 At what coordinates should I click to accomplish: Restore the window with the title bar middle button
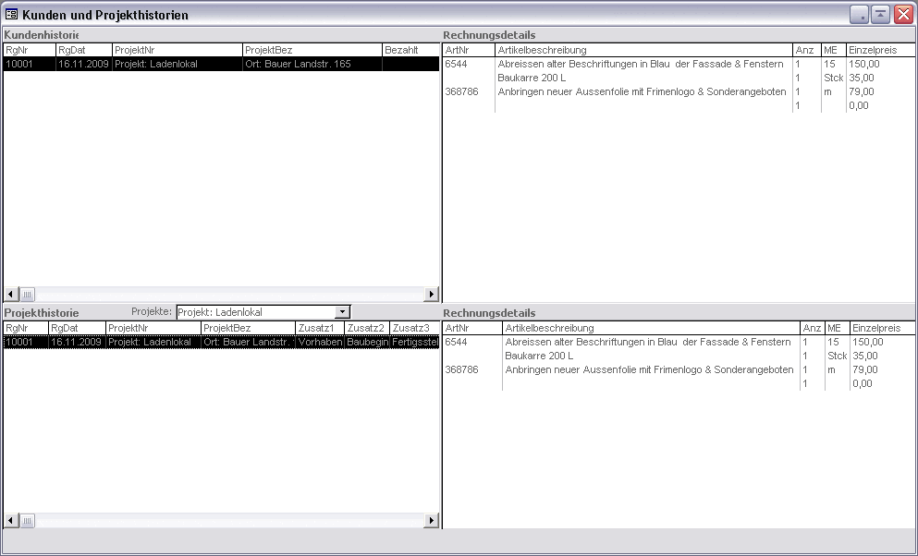[x=880, y=15]
